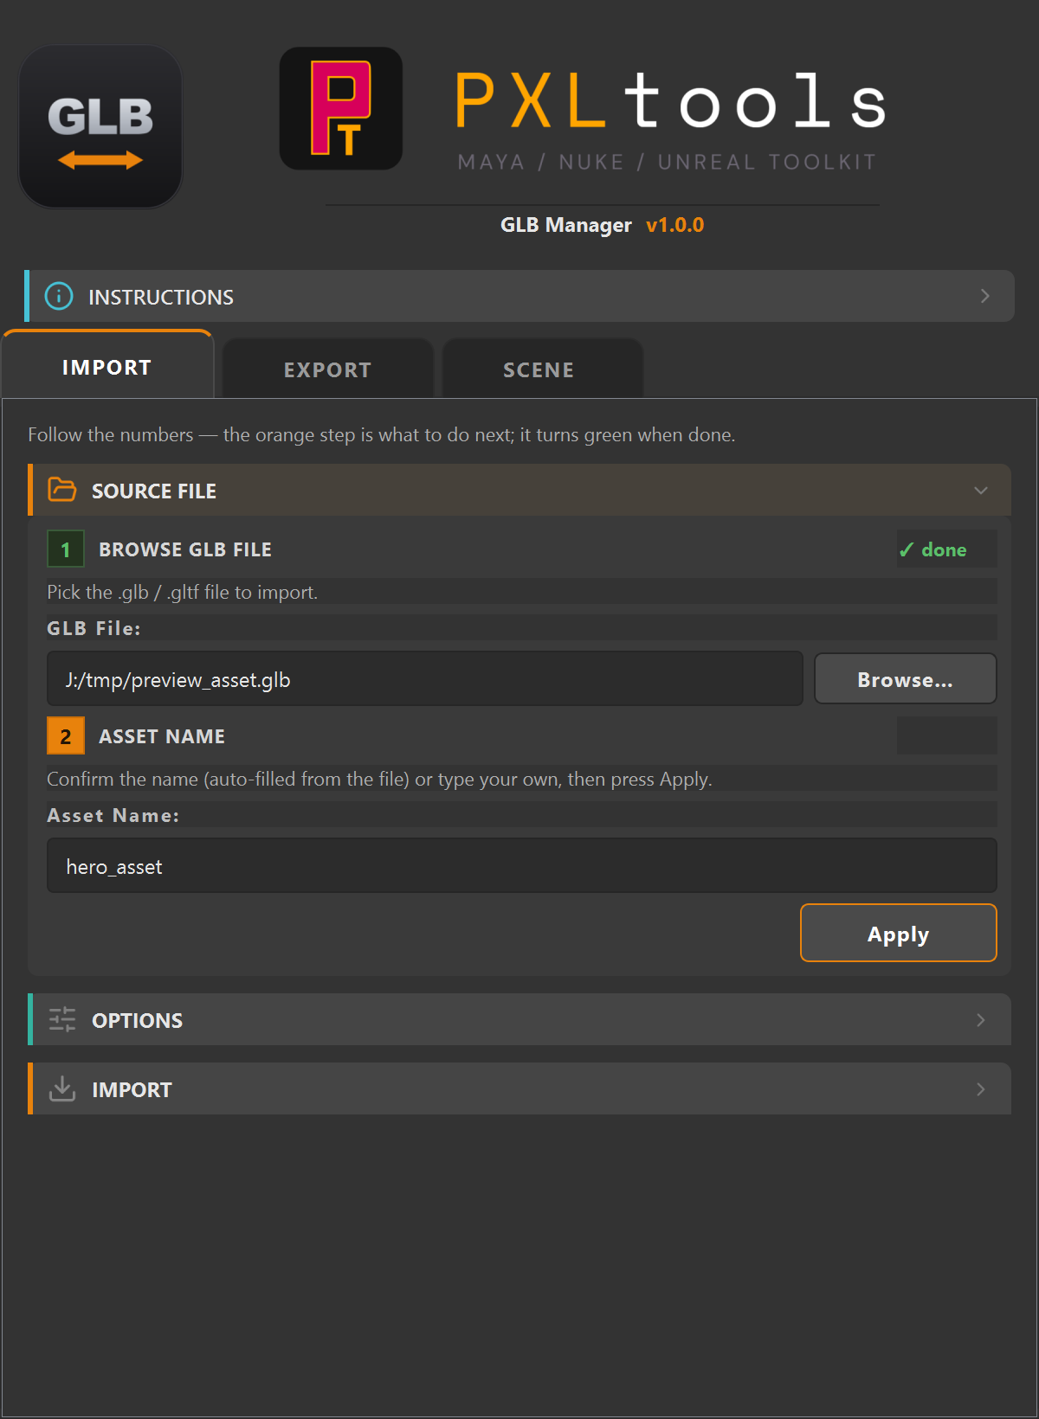Click the green done checkmark status
1039x1419 pixels.
pos(933,549)
